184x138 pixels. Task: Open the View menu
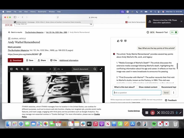(x=26, y=12)
